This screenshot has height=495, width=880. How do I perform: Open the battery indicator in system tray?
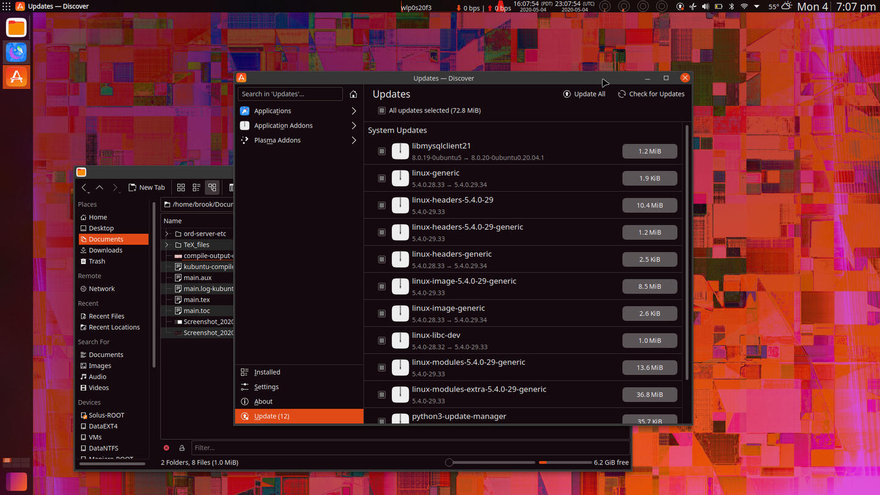tap(719, 7)
